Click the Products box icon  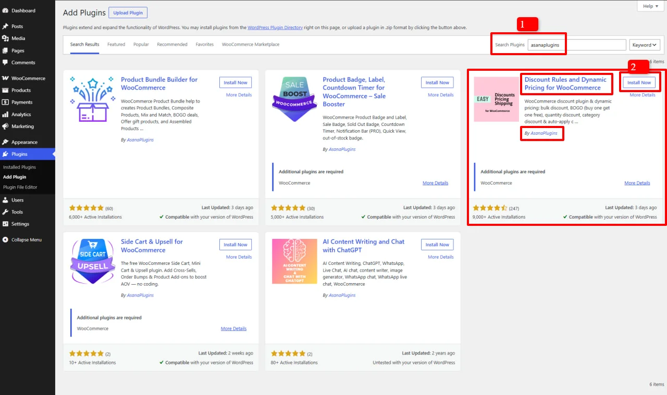point(5,90)
